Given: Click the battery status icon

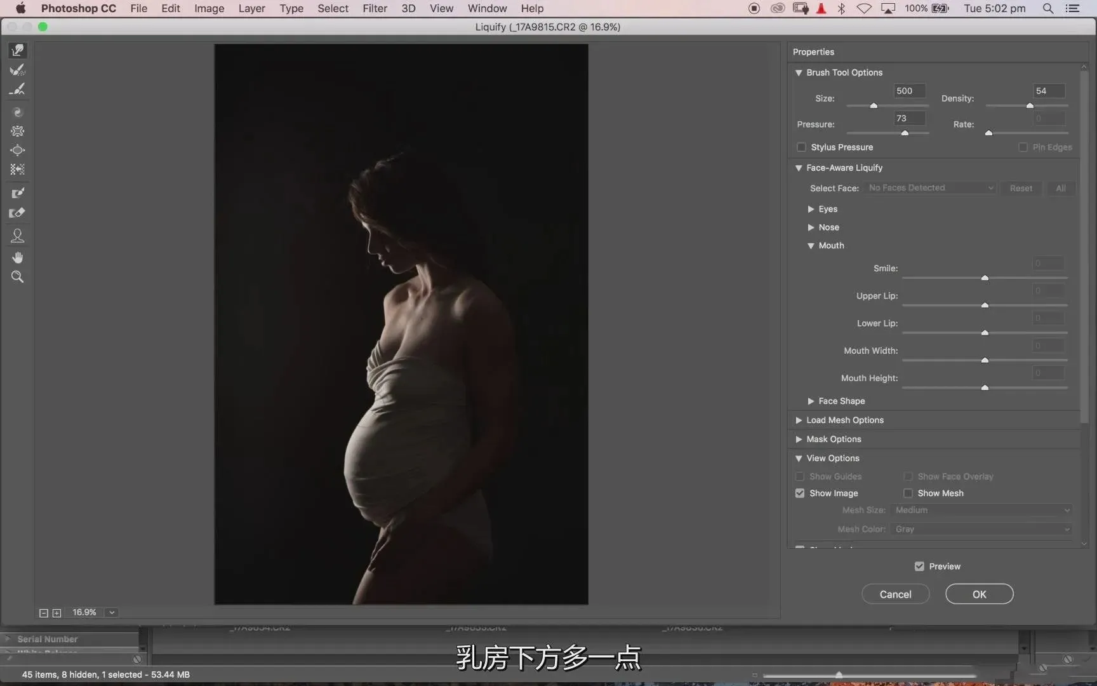Looking at the screenshot, I should (940, 8).
